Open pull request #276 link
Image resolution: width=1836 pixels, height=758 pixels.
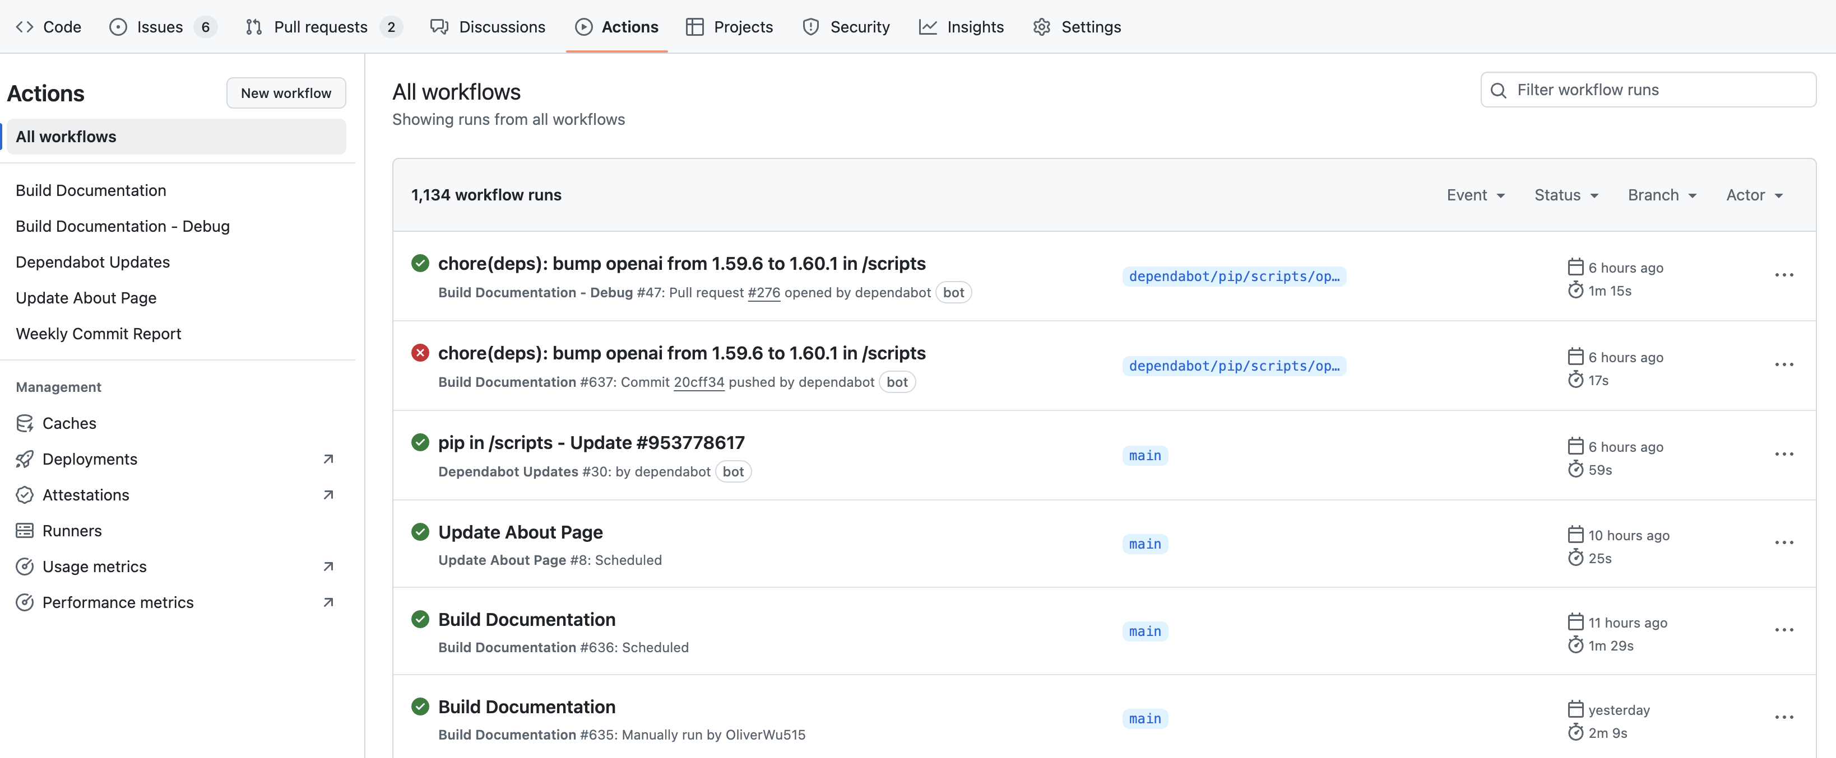click(x=763, y=293)
